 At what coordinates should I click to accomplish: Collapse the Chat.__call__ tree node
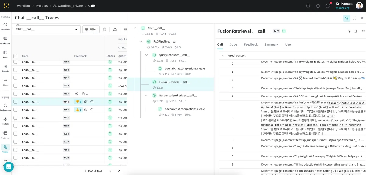click(135, 28)
